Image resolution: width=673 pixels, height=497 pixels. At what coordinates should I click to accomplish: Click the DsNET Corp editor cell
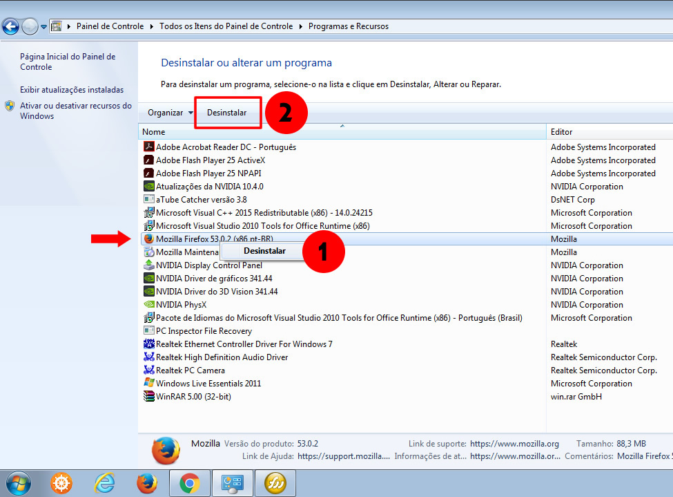(572, 200)
